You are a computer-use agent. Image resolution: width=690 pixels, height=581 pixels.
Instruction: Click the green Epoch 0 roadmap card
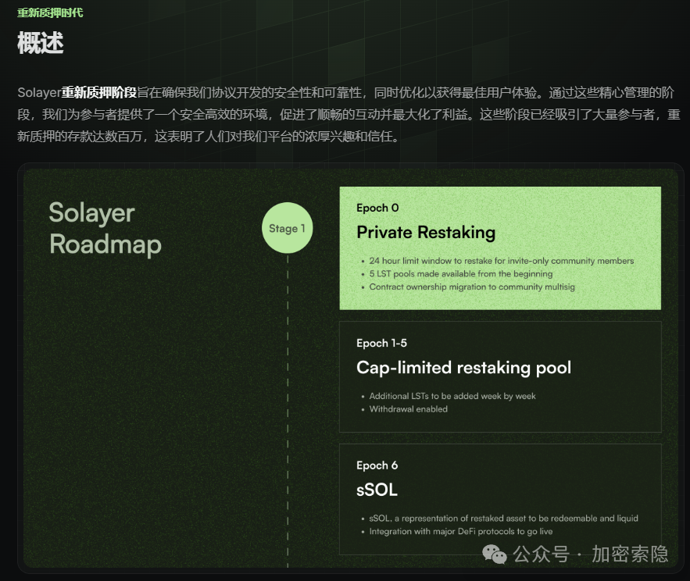click(500, 247)
